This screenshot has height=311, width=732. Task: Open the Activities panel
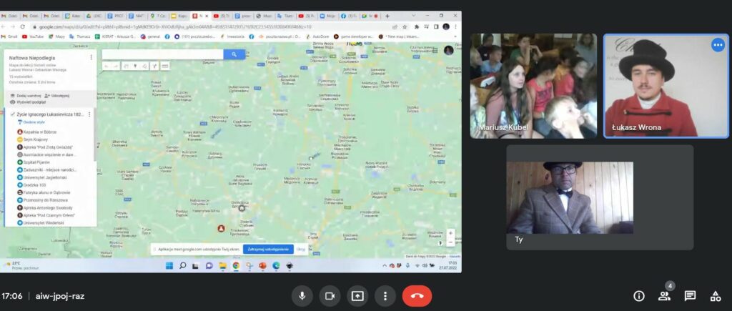(715, 296)
